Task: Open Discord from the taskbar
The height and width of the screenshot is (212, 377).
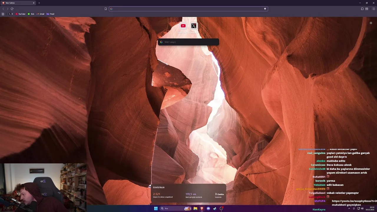Action: tap(208, 208)
